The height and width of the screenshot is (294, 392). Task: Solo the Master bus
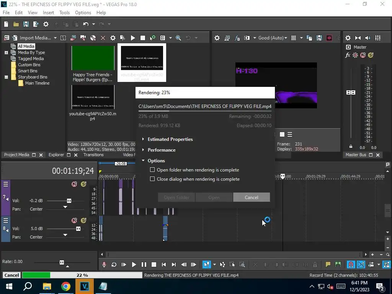pos(371,55)
